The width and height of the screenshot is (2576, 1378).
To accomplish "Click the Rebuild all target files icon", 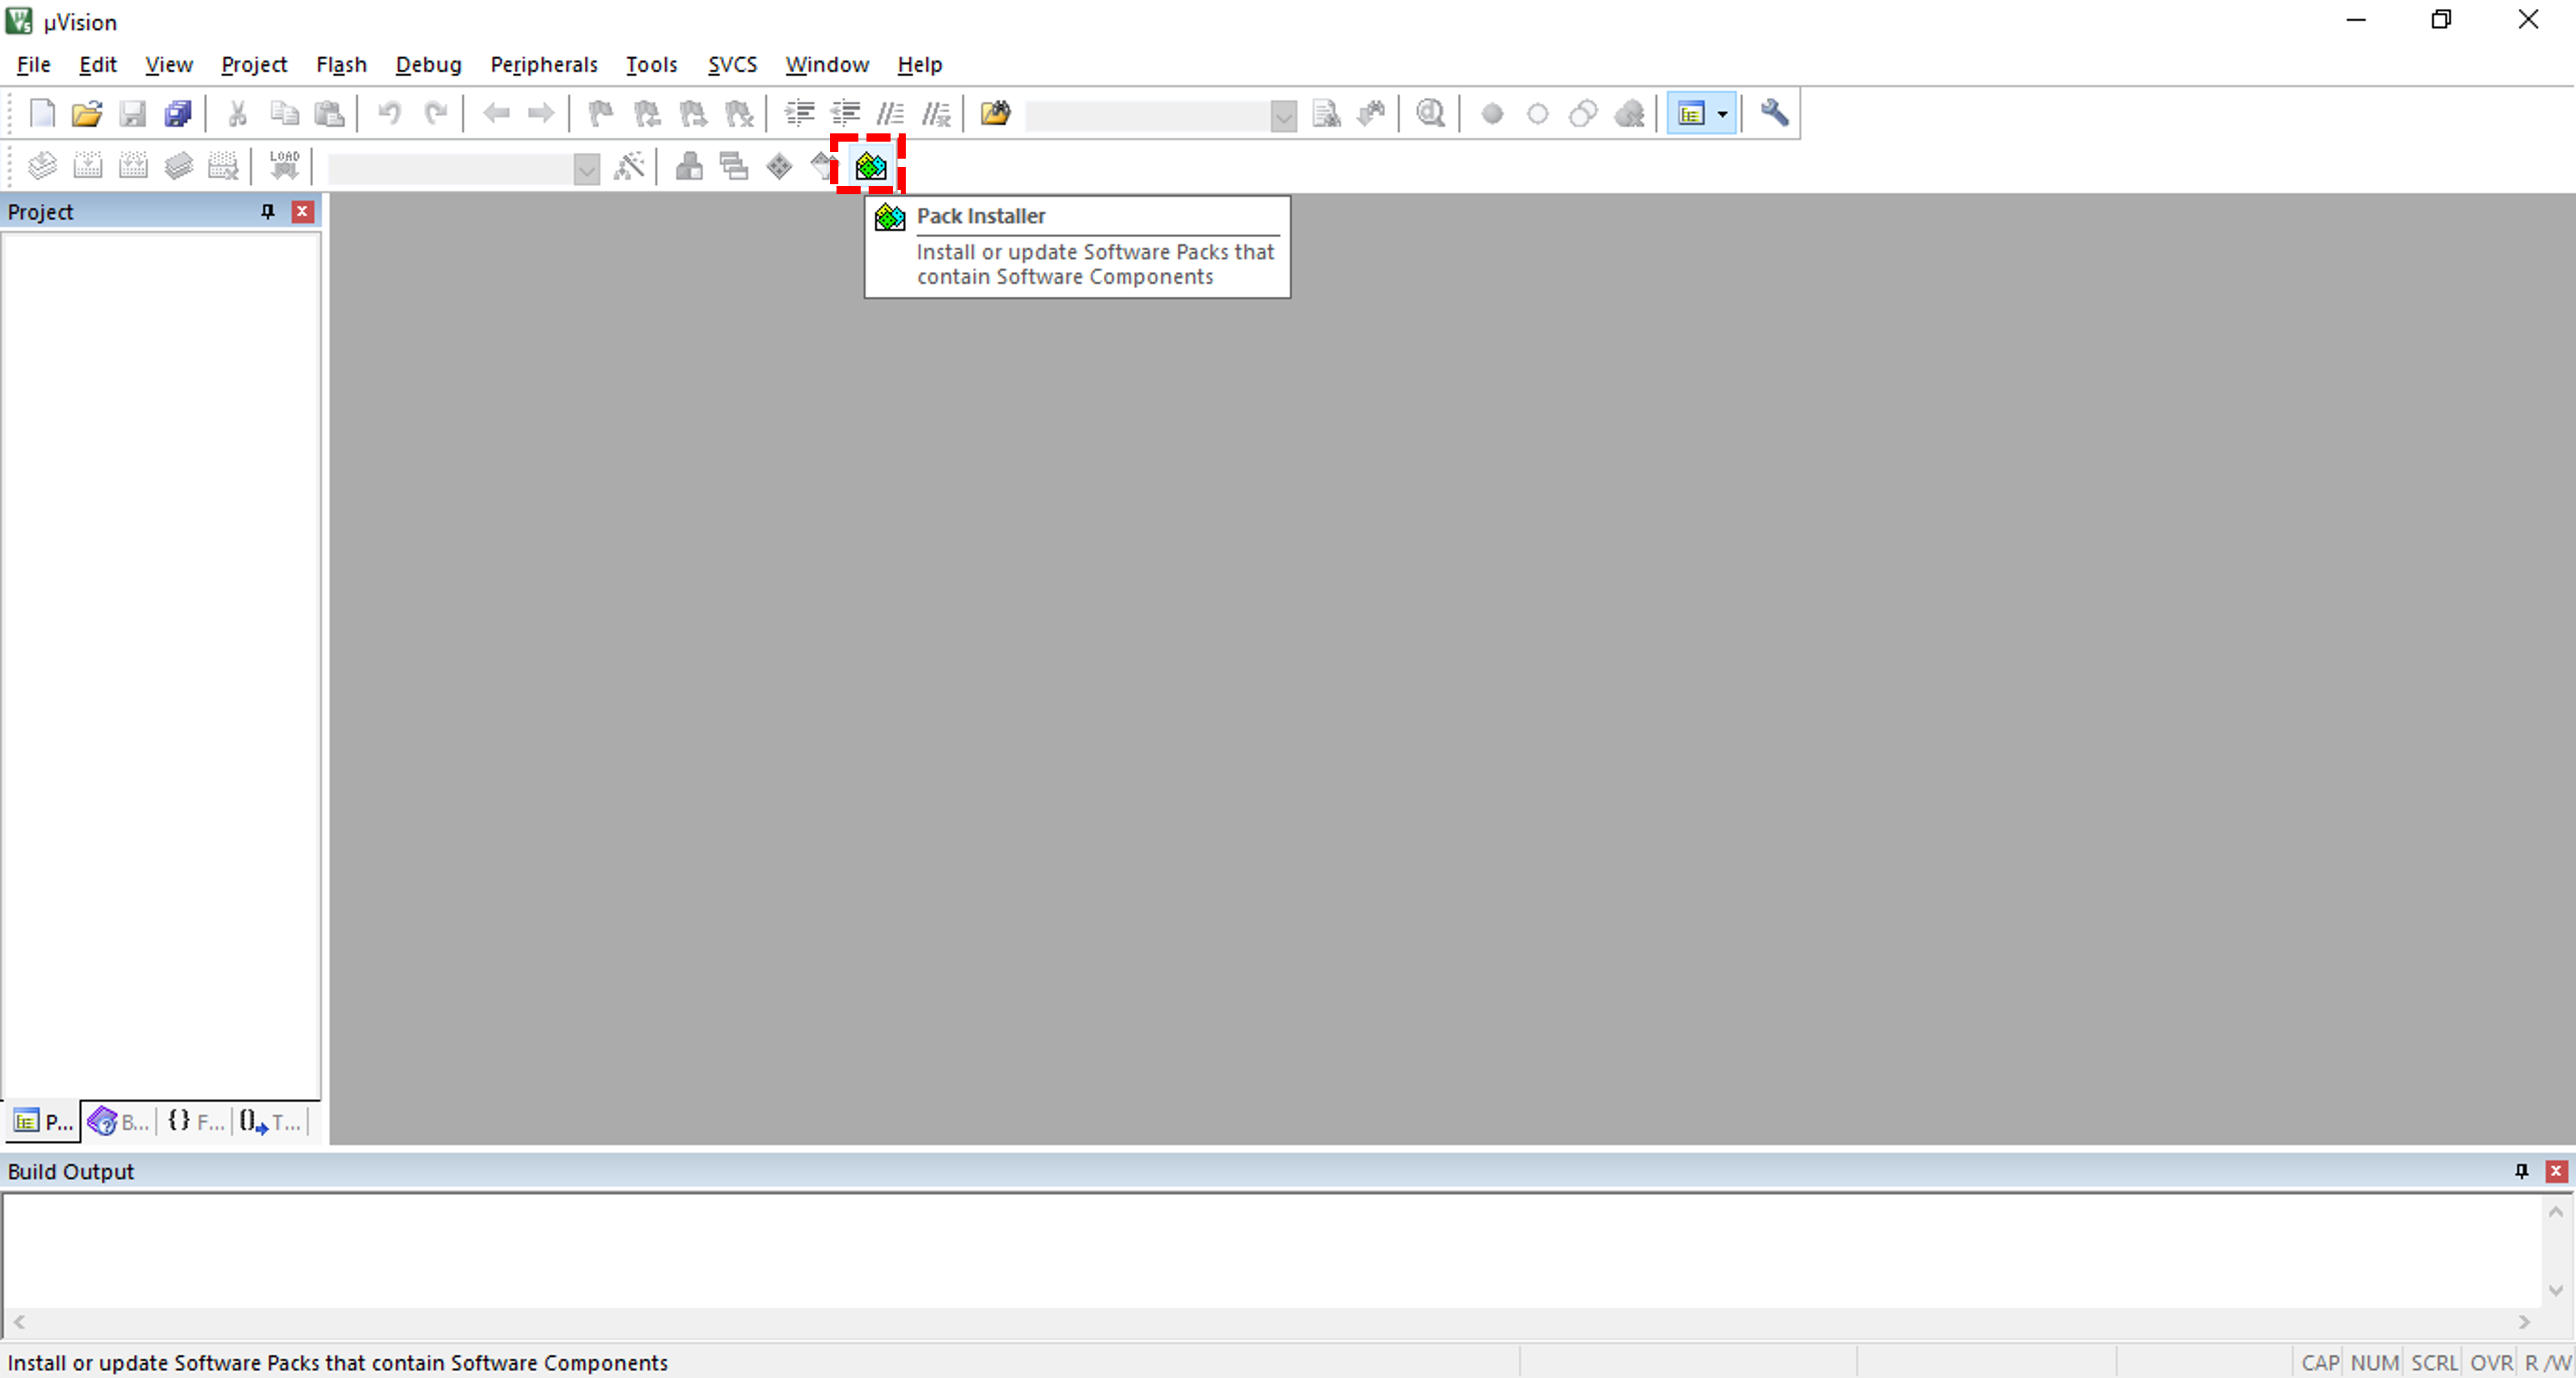I will click(133, 166).
